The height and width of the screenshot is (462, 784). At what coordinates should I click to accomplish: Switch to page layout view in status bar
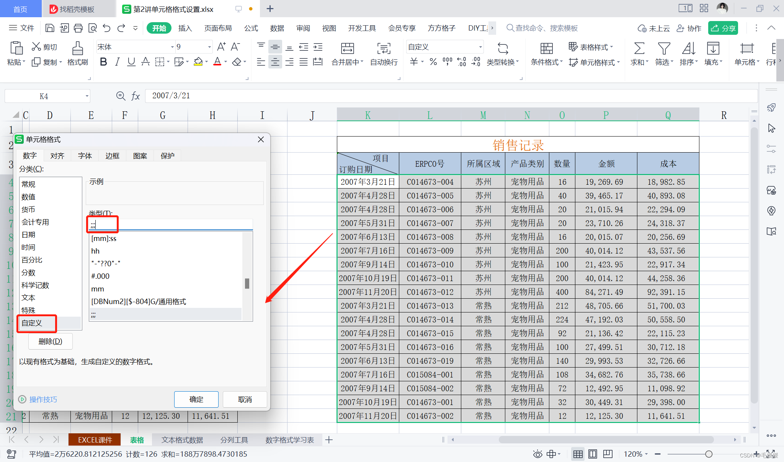[593, 454]
